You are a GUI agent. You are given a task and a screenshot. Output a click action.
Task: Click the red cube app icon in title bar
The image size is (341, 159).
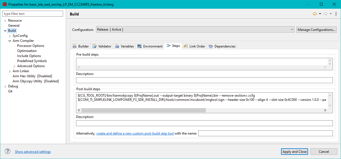point(5,4)
